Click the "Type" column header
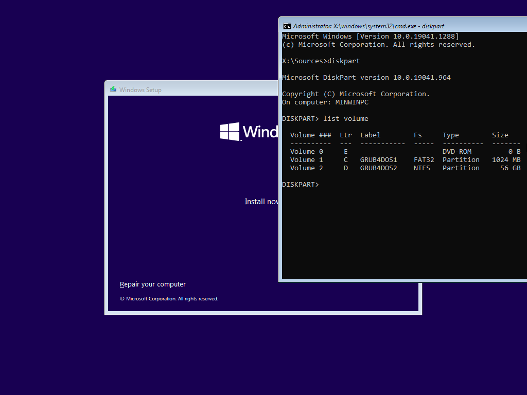The image size is (527, 395). pos(451,135)
